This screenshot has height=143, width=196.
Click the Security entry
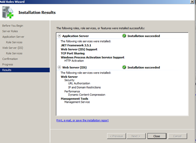70,80
